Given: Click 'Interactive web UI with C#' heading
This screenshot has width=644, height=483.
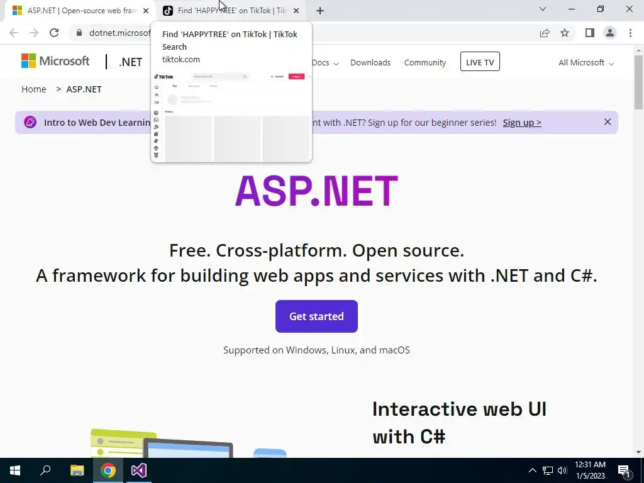Looking at the screenshot, I should click(x=459, y=423).
